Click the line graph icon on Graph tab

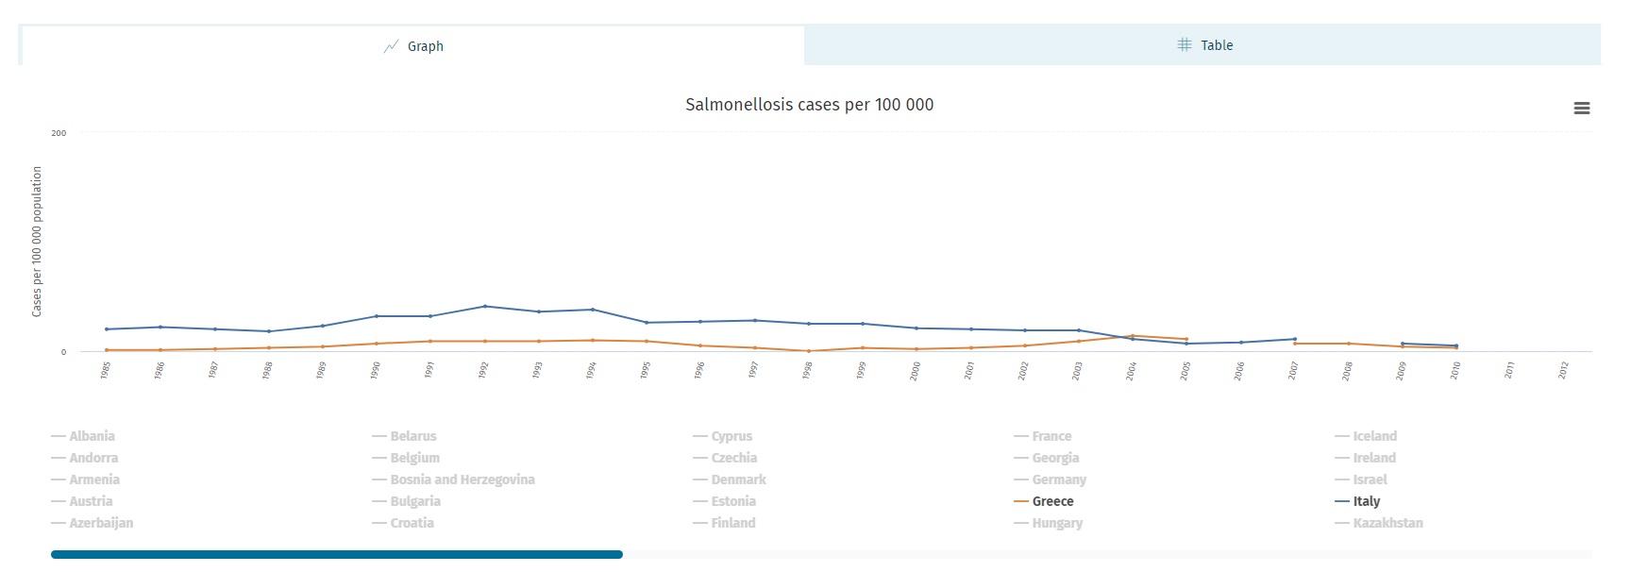(x=391, y=46)
